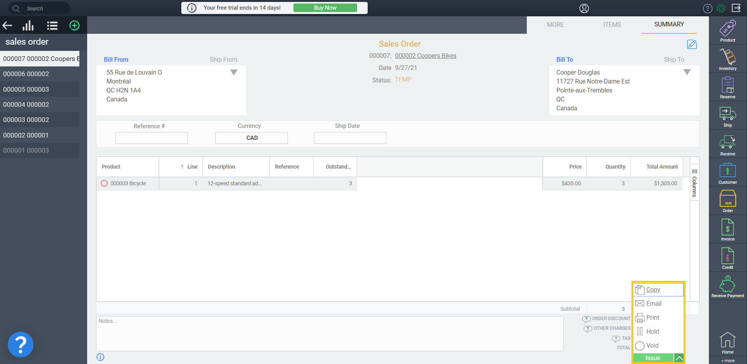Click the Other Charges help icon
Image resolution: width=747 pixels, height=364 pixels.
[x=587, y=329]
